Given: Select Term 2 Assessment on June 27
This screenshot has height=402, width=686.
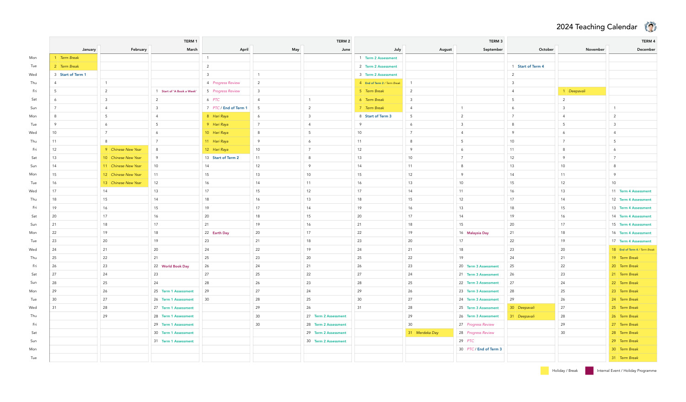Looking at the screenshot, I should (x=330, y=316).
